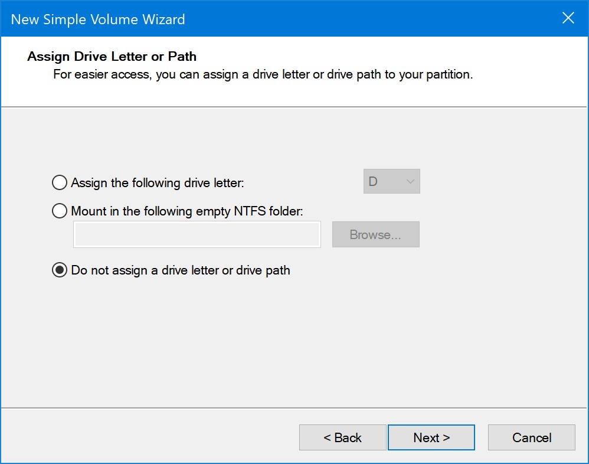
Task: Cancel the volume wizard
Action: [532, 437]
